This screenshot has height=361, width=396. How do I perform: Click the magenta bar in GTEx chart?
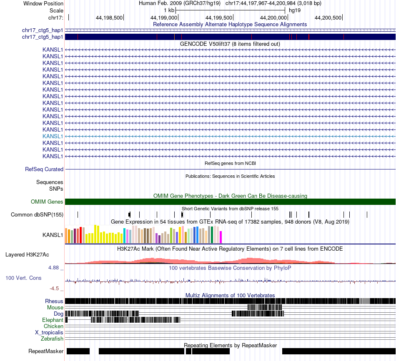(x=221, y=237)
